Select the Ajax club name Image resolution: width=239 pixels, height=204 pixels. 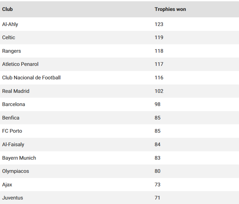(x=7, y=185)
